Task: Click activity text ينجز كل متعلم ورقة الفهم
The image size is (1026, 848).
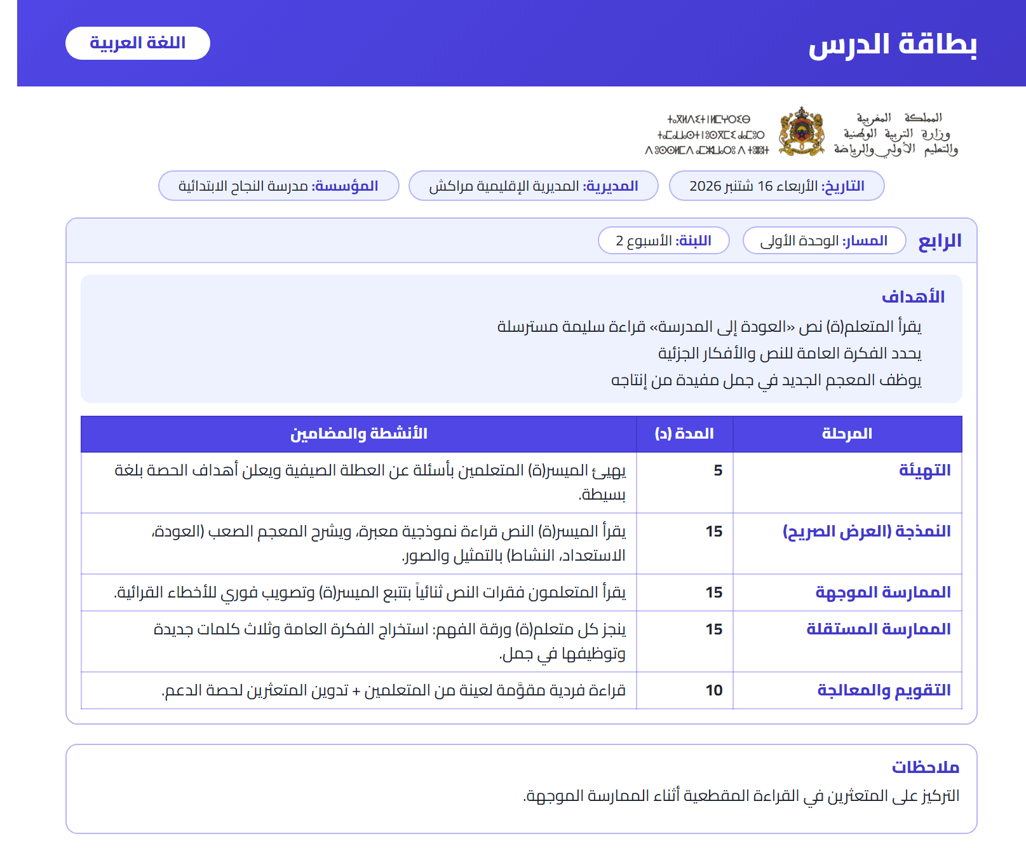Action: pyautogui.click(x=389, y=641)
